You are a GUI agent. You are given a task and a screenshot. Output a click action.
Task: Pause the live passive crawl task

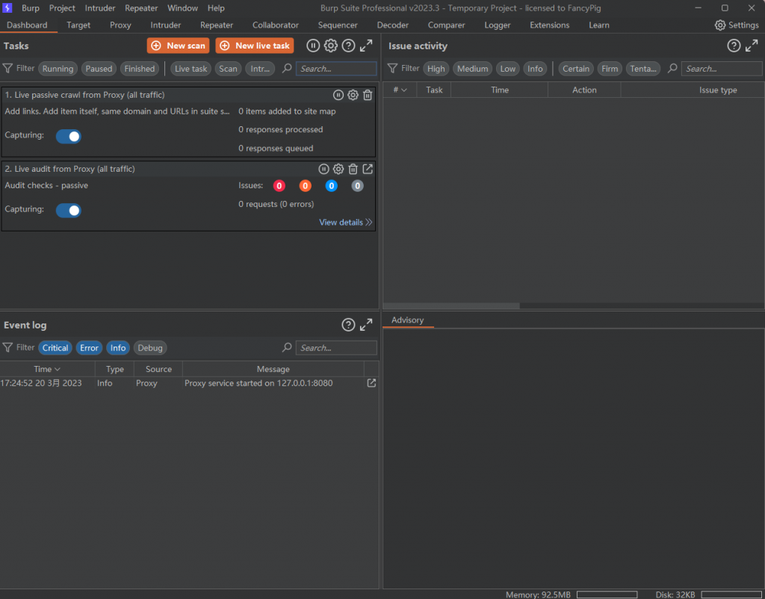click(338, 95)
